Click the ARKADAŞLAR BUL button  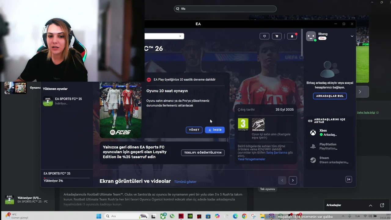330,96
